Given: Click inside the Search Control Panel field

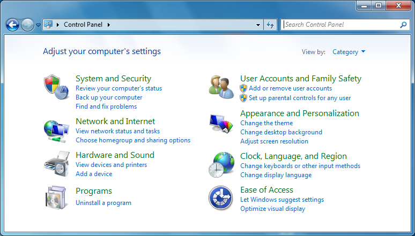Looking at the screenshot, I should coord(340,25).
